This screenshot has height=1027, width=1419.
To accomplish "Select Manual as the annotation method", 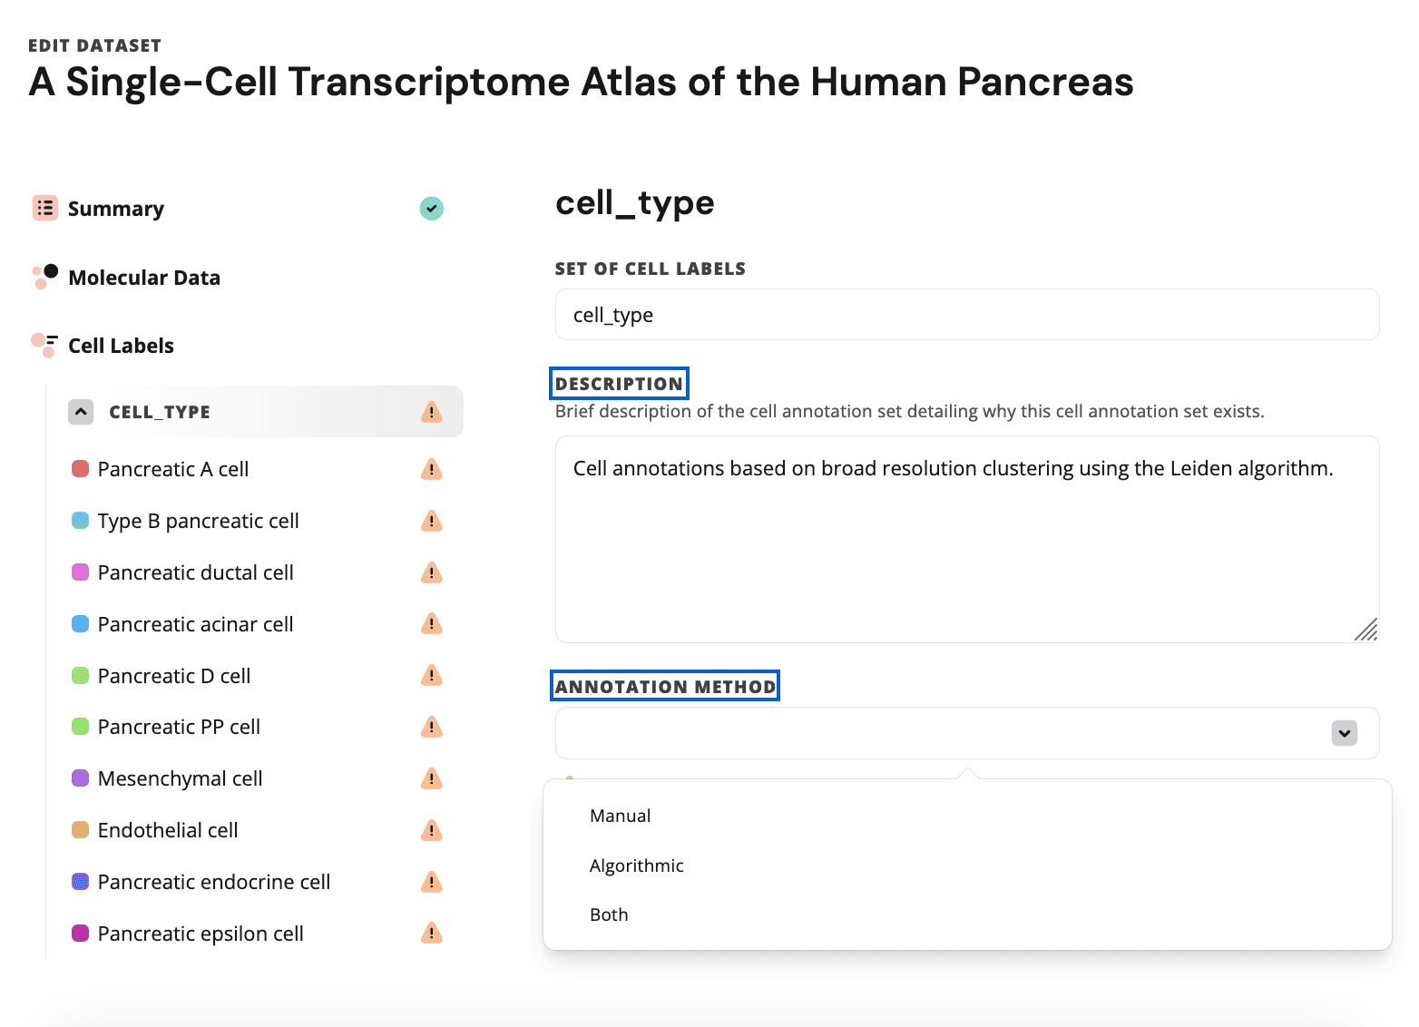I will (620, 815).
